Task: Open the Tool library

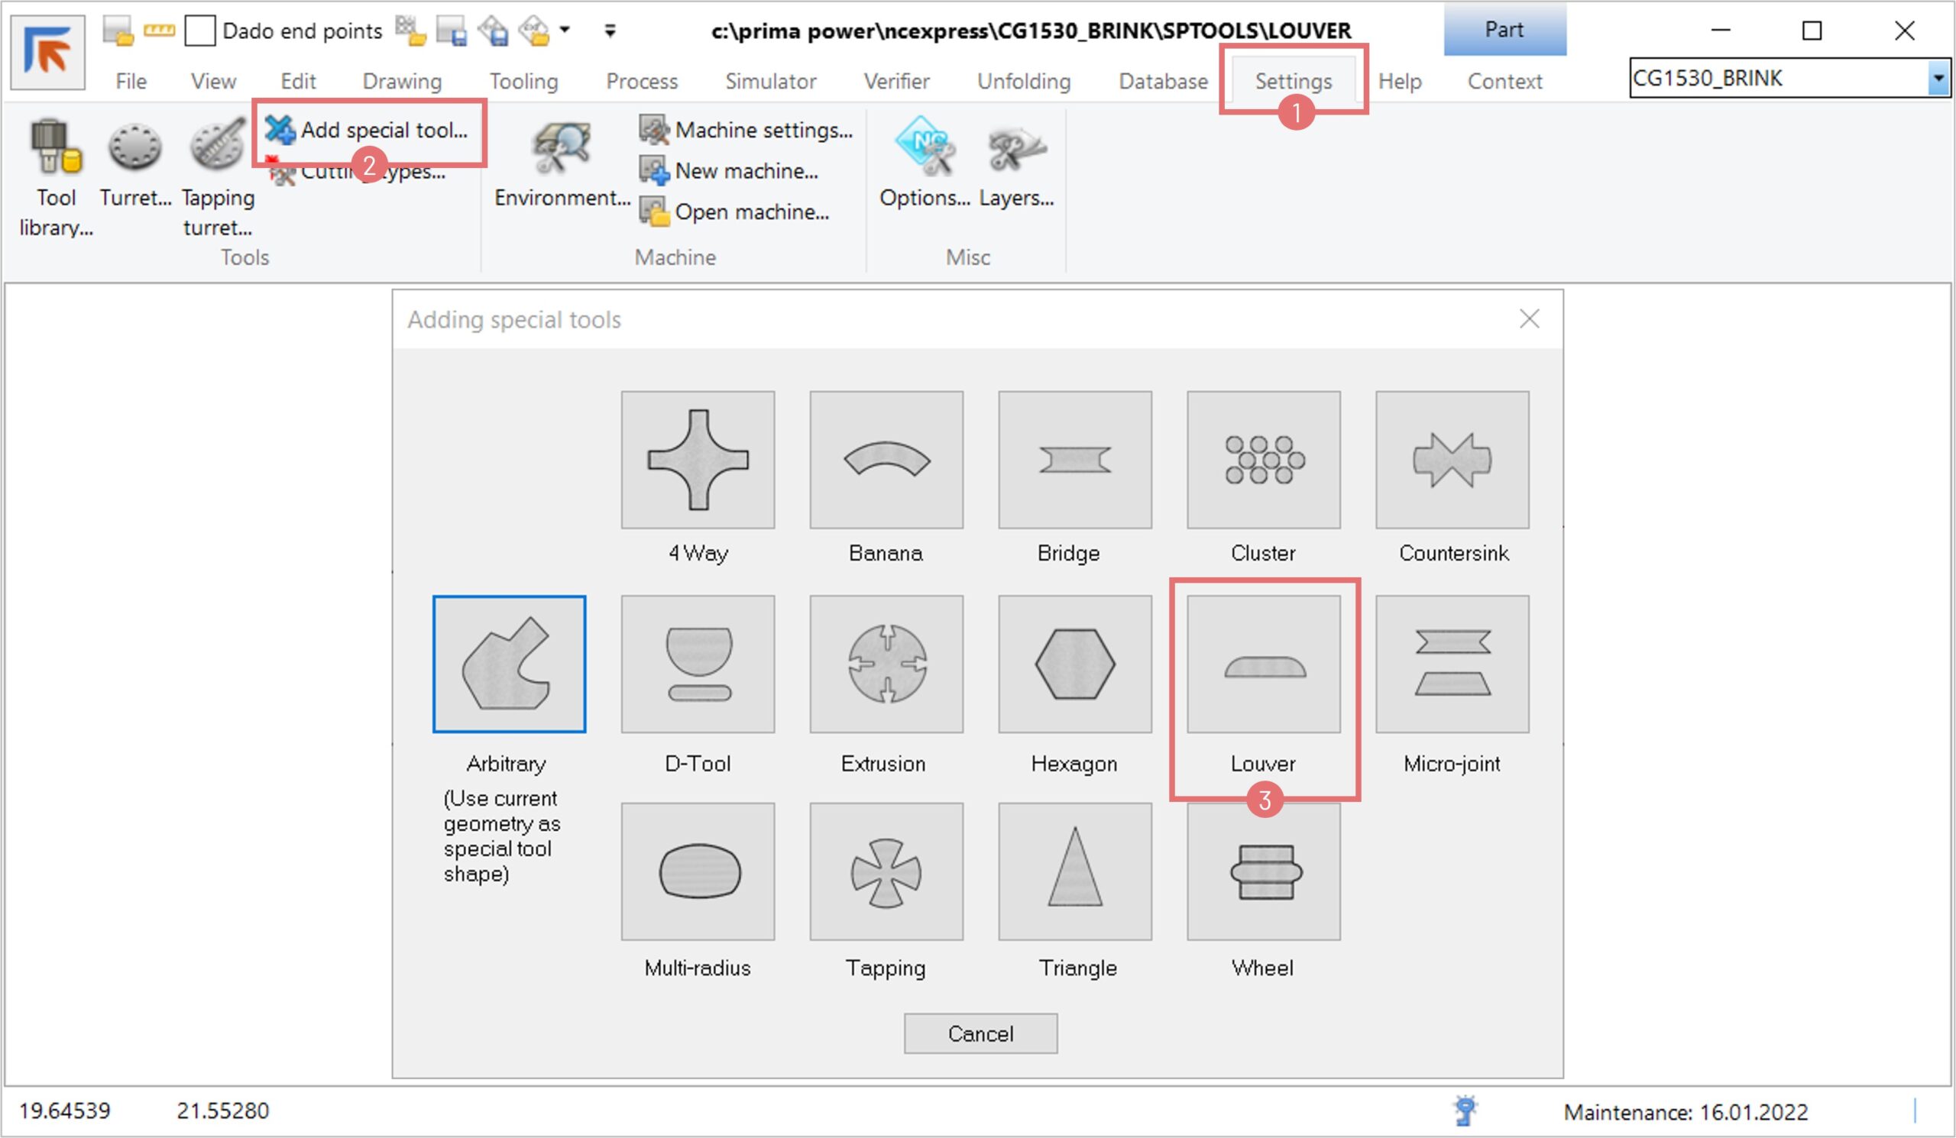Action: click(56, 177)
